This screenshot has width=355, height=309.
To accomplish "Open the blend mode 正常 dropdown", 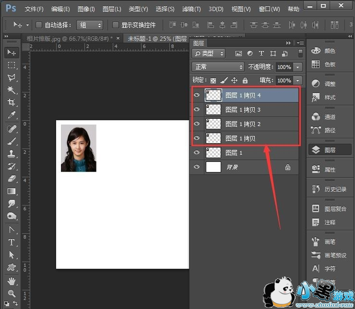I will 218,67.
